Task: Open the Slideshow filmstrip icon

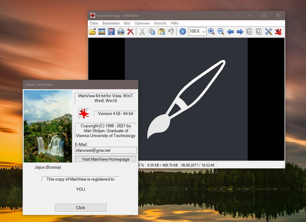Action: pyautogui.click(x=102, y=31)
